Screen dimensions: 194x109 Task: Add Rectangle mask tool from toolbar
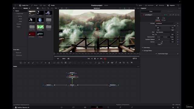[x=75, y=63]
